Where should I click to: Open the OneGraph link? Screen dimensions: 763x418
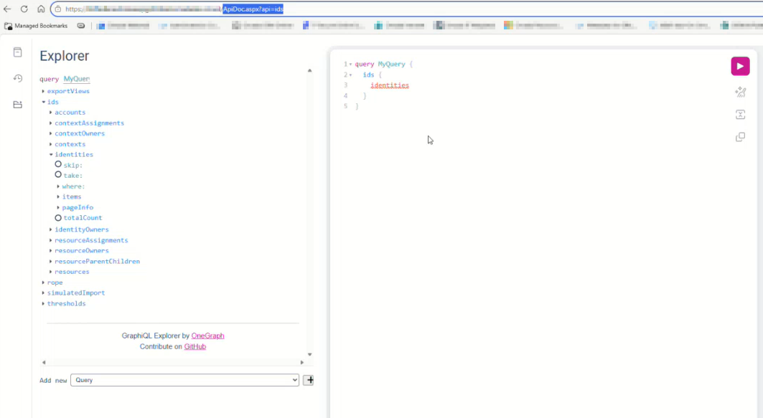click(x=207, y=336)
